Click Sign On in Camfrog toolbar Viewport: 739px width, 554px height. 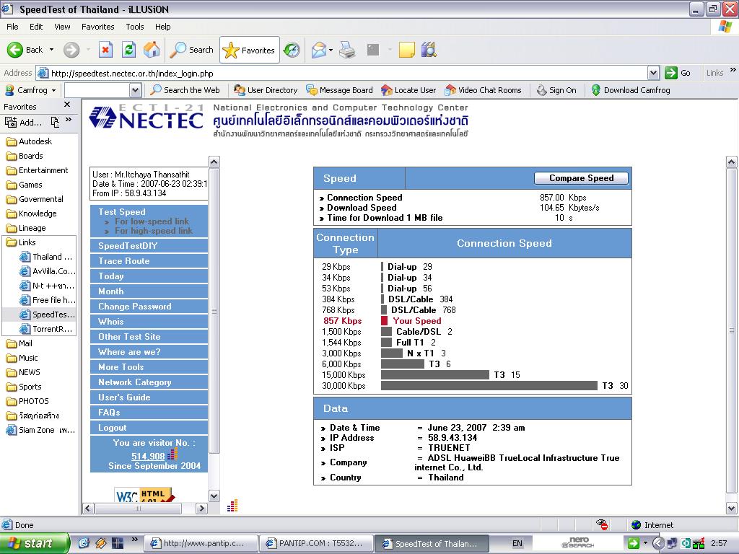(556, 90)
